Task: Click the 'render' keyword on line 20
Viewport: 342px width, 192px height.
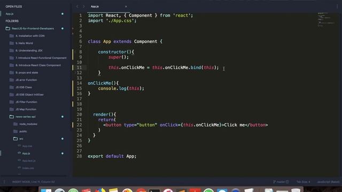Action: click(100, 115)
